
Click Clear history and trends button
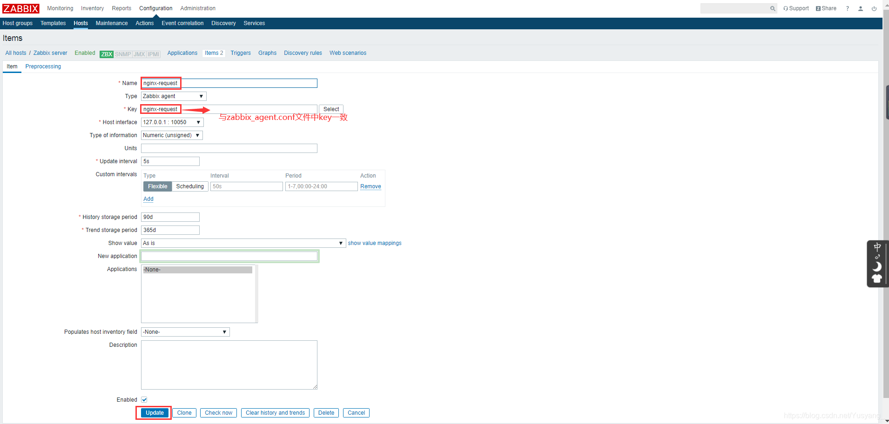coord(276,413)
